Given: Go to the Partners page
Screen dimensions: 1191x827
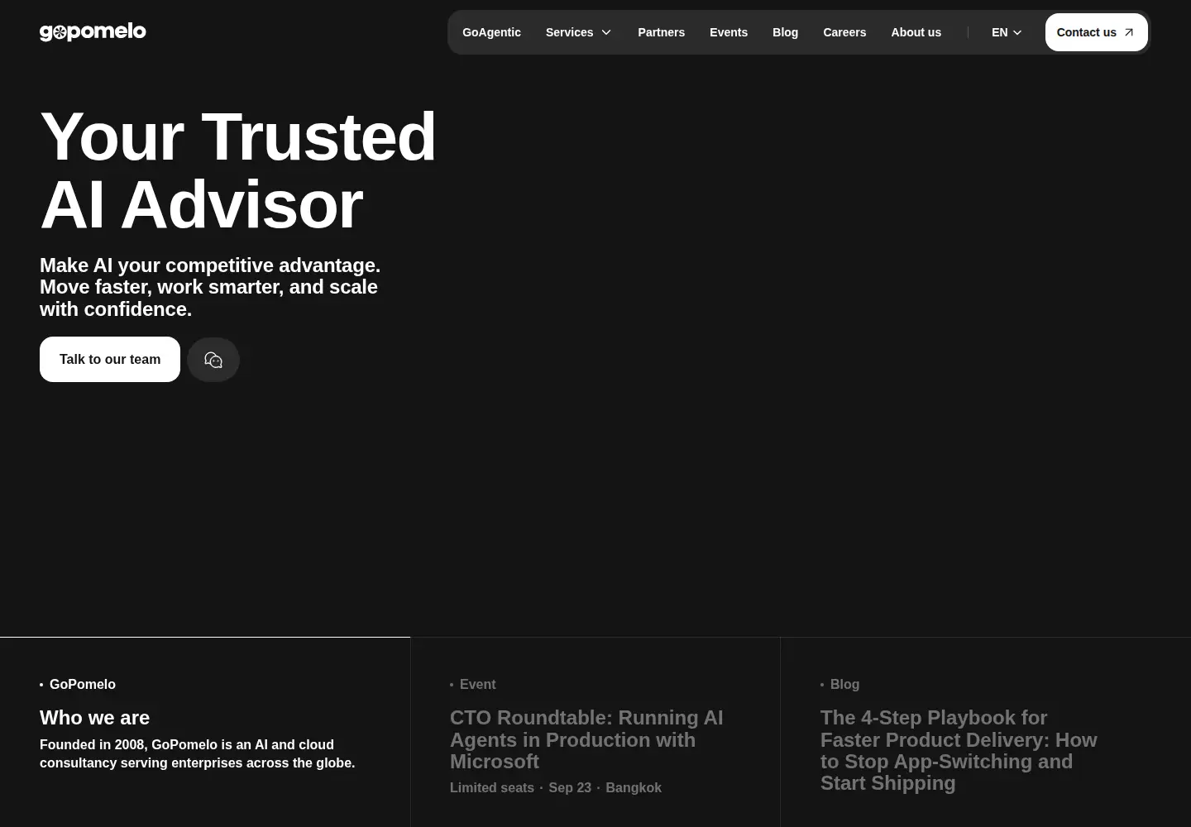Looking at the screenshot, I should 661,32.
